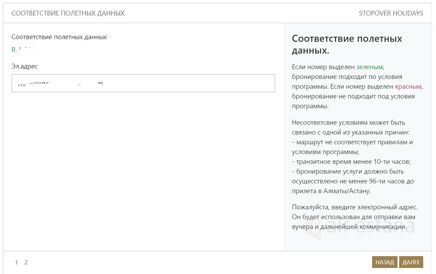The width and height of the screenshot is (436, 274).
Task: Click the Эл.адрес field label
Action: (25, 66)
